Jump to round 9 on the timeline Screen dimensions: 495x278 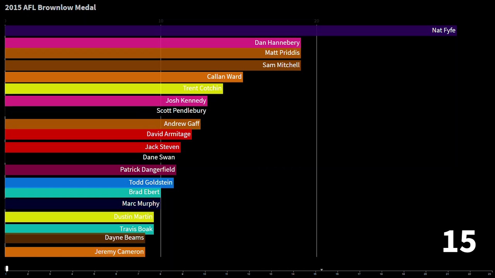(183, 274)
